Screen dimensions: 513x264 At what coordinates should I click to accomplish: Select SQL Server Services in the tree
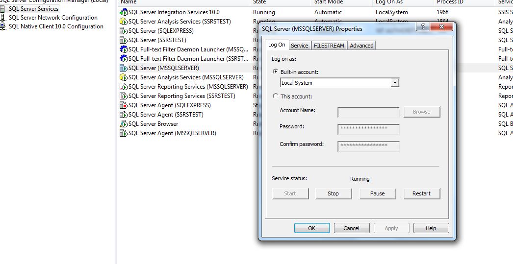(33, 9)
